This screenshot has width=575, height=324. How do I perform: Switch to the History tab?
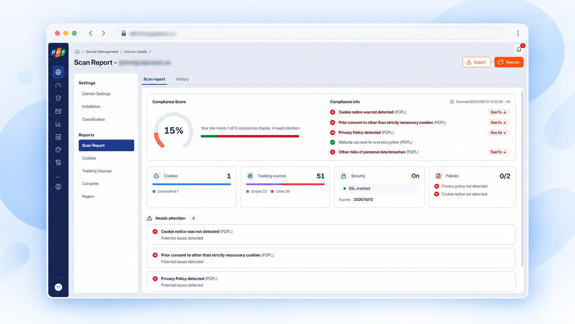(182, 79)
